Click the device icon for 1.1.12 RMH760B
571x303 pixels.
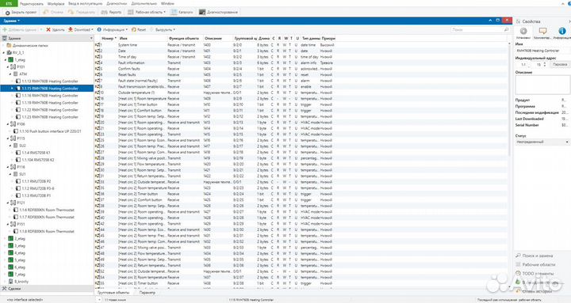[18, 81]
